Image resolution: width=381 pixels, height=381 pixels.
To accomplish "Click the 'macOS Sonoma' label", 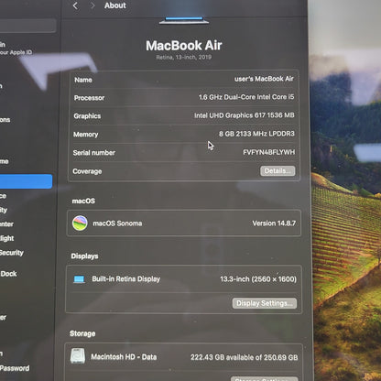I will point(117,223).
